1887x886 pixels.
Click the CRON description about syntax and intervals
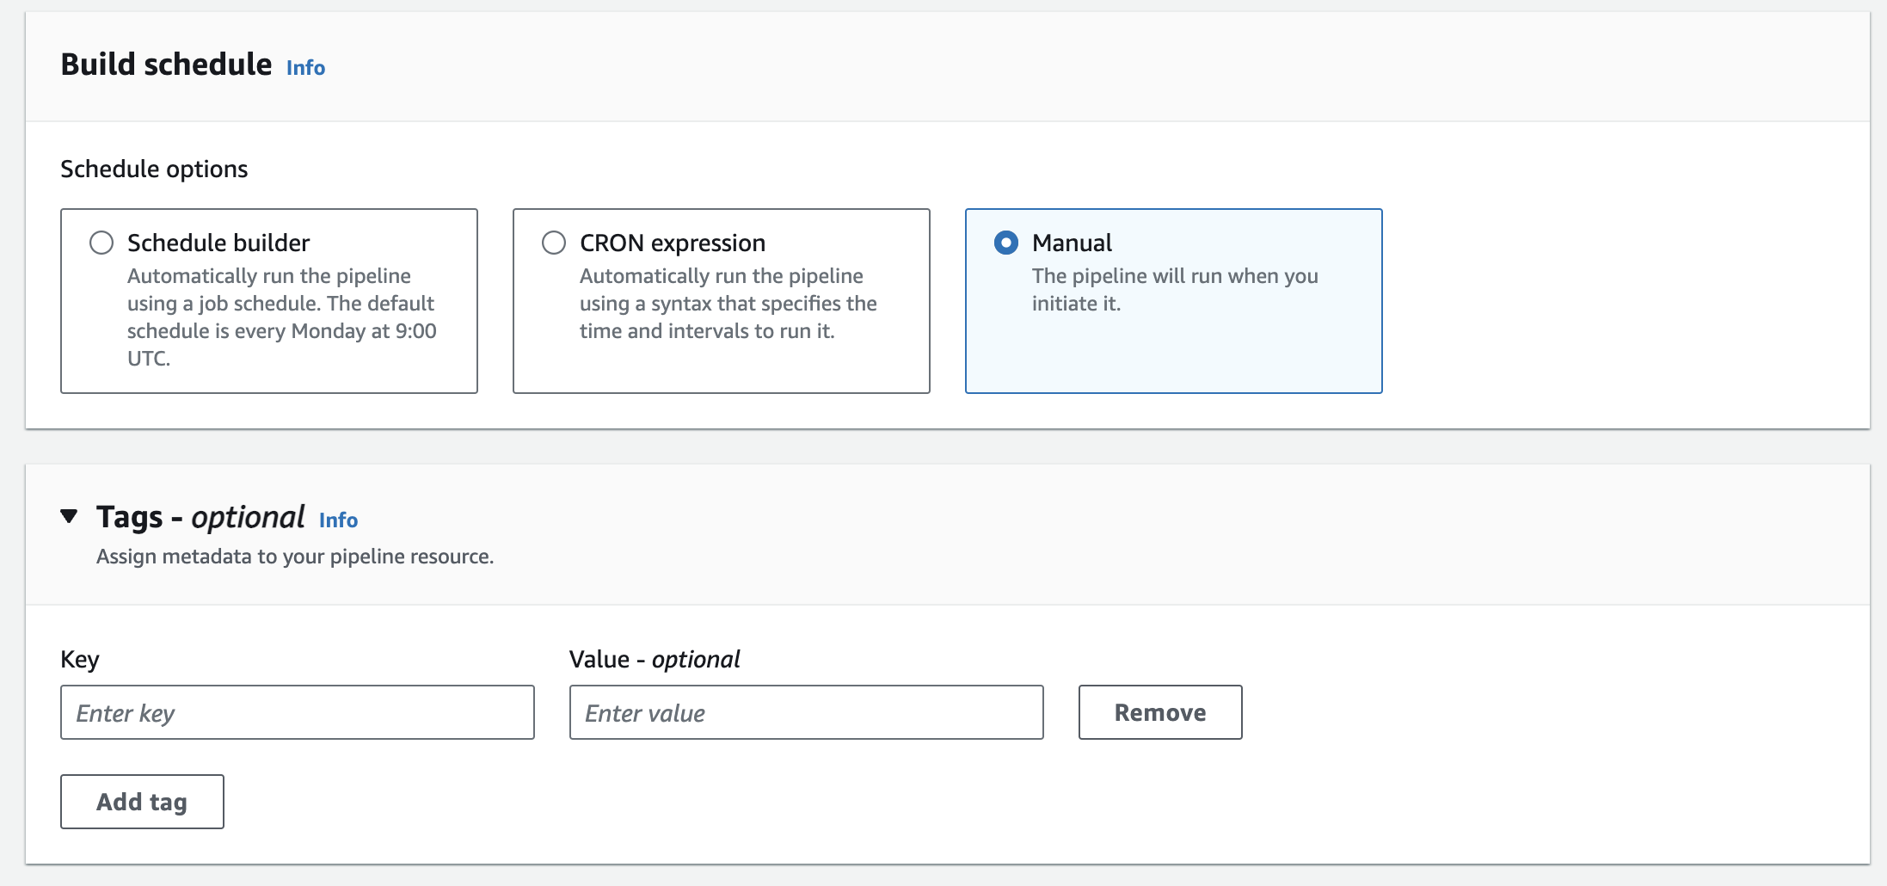click(x=728, y=303)
